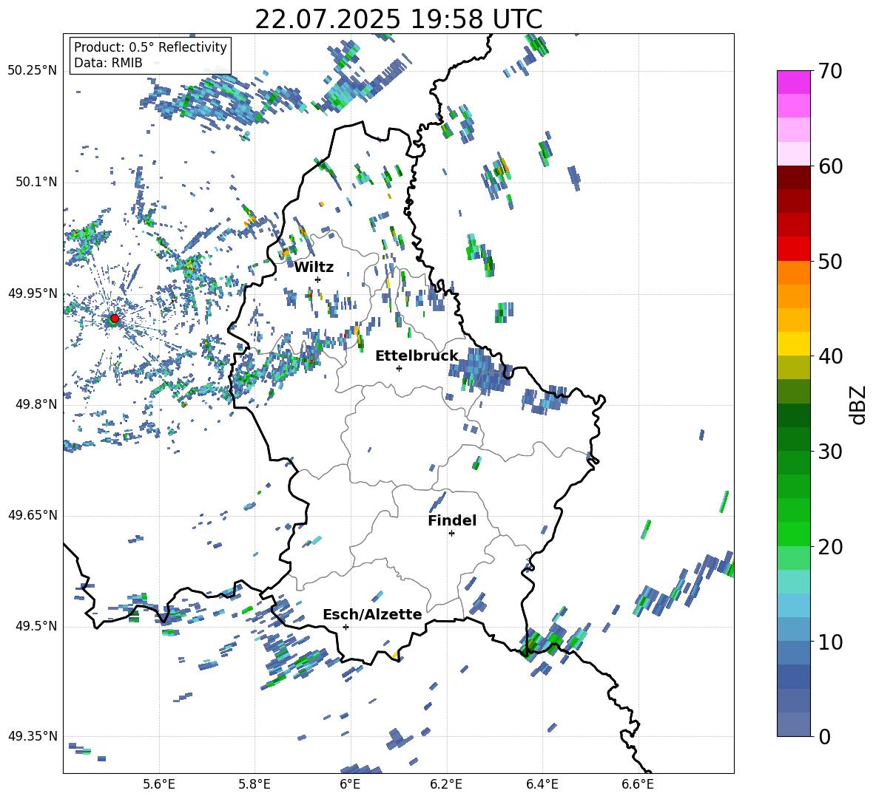Viewport: 876px width, 799px height.
Task: Click the Findel station cross marker
Action: (x=451, y=534)
